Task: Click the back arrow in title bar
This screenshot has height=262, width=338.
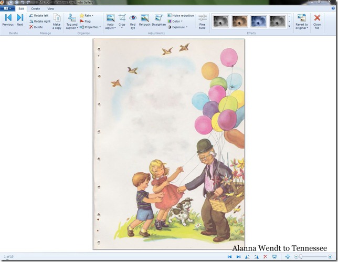Action: 10,3
